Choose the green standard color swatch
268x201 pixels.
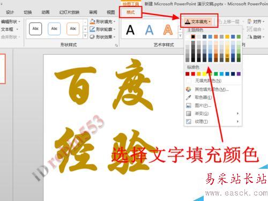[216, 74]
